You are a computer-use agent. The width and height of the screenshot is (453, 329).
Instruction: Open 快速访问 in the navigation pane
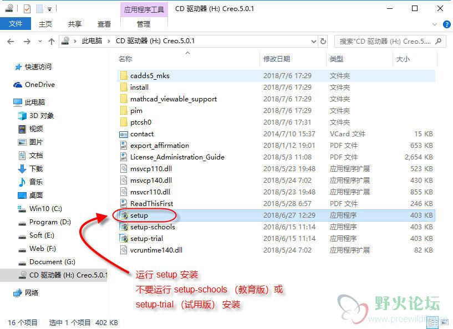pyautogui.click(x=38, y=67)
